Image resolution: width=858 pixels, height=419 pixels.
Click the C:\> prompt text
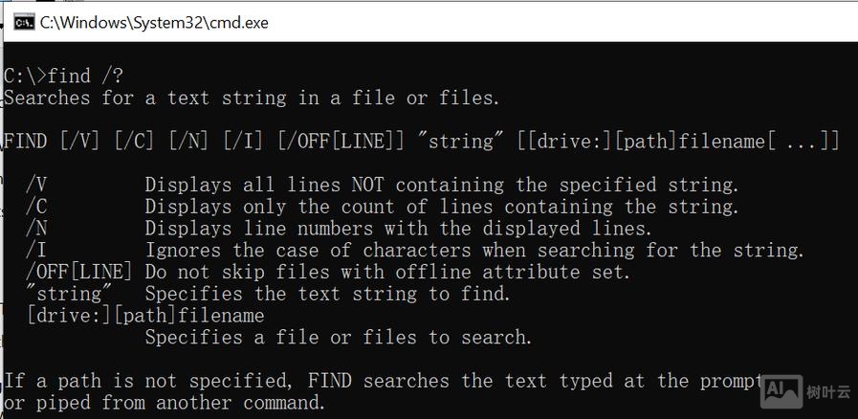coord(25,76)
